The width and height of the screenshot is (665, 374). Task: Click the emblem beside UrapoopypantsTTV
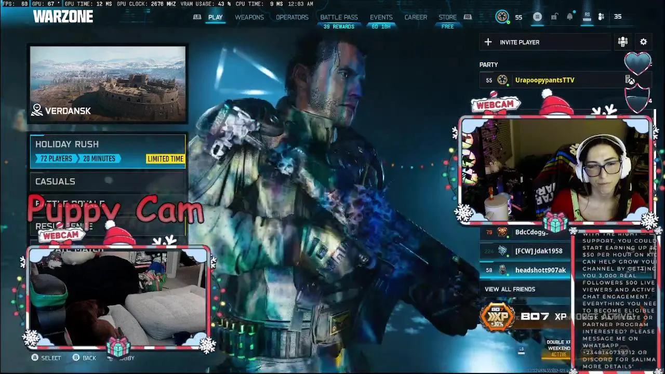pyautogui.click(x=502, y=80)
